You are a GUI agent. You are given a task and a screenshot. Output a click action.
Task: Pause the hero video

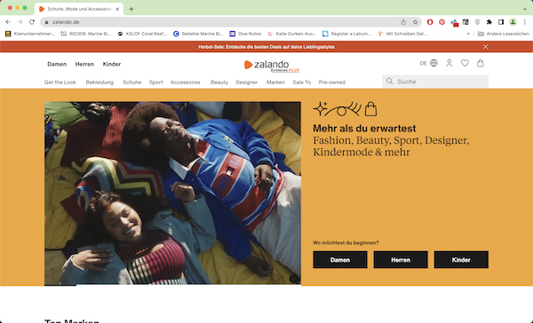(294, 279)
